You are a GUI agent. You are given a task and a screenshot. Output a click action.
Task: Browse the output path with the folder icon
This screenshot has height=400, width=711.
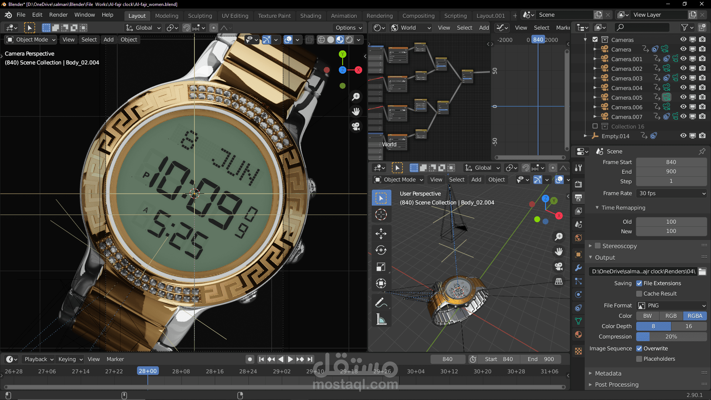click(x=702, y=271)
